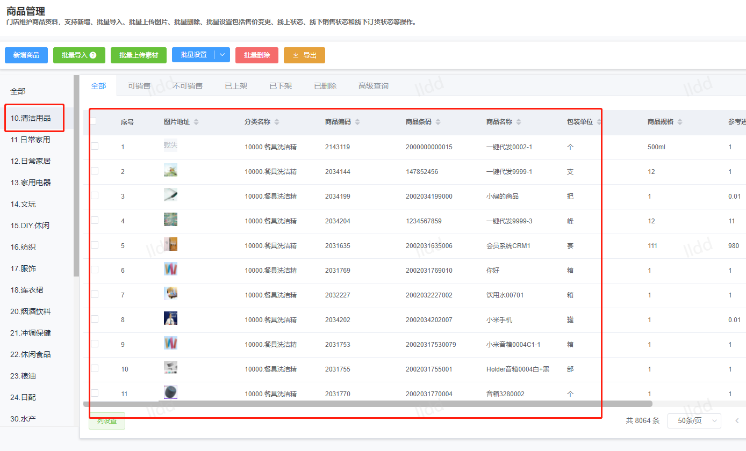Sort by 分类名称 column sort icon
This screenshot has width=746, height=451.
click(x=277, y=122)
